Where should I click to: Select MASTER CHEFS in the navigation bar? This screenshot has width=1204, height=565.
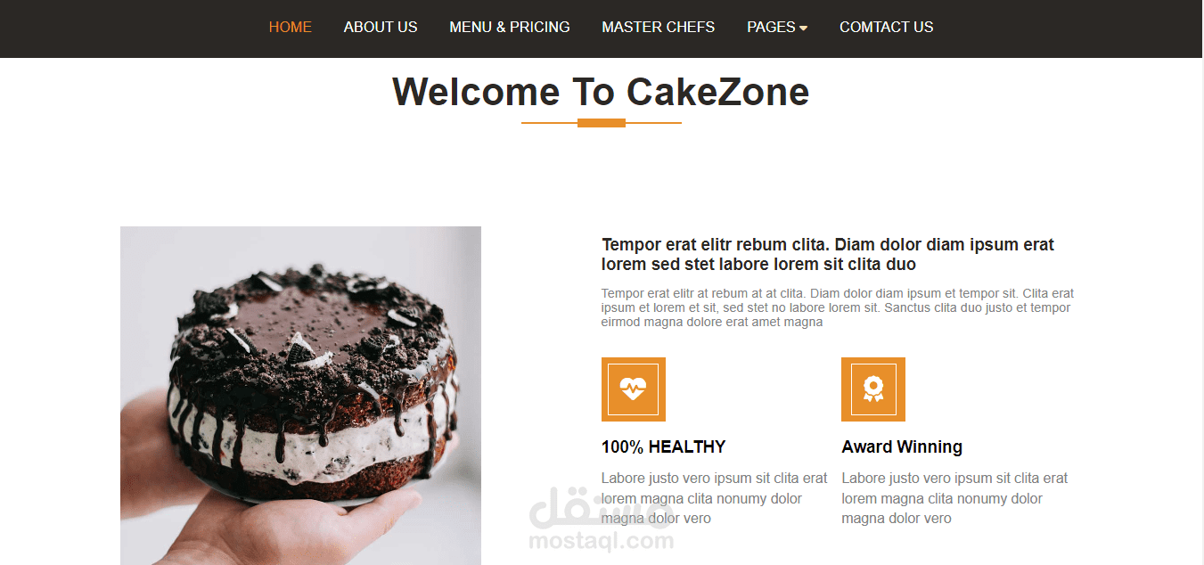pyautogui.click(x=658, y=27)
